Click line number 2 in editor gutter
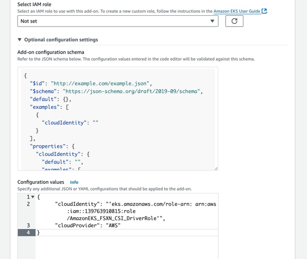Screen dimensions: 307x259 point(28,204)
